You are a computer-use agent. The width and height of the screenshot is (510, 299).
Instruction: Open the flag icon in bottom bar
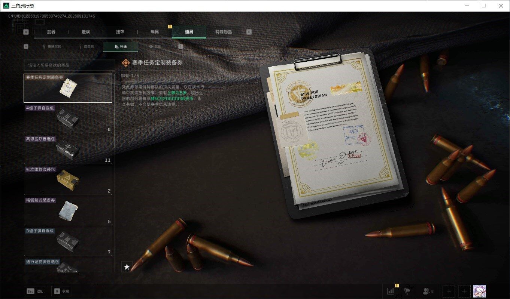coord(407,291)
